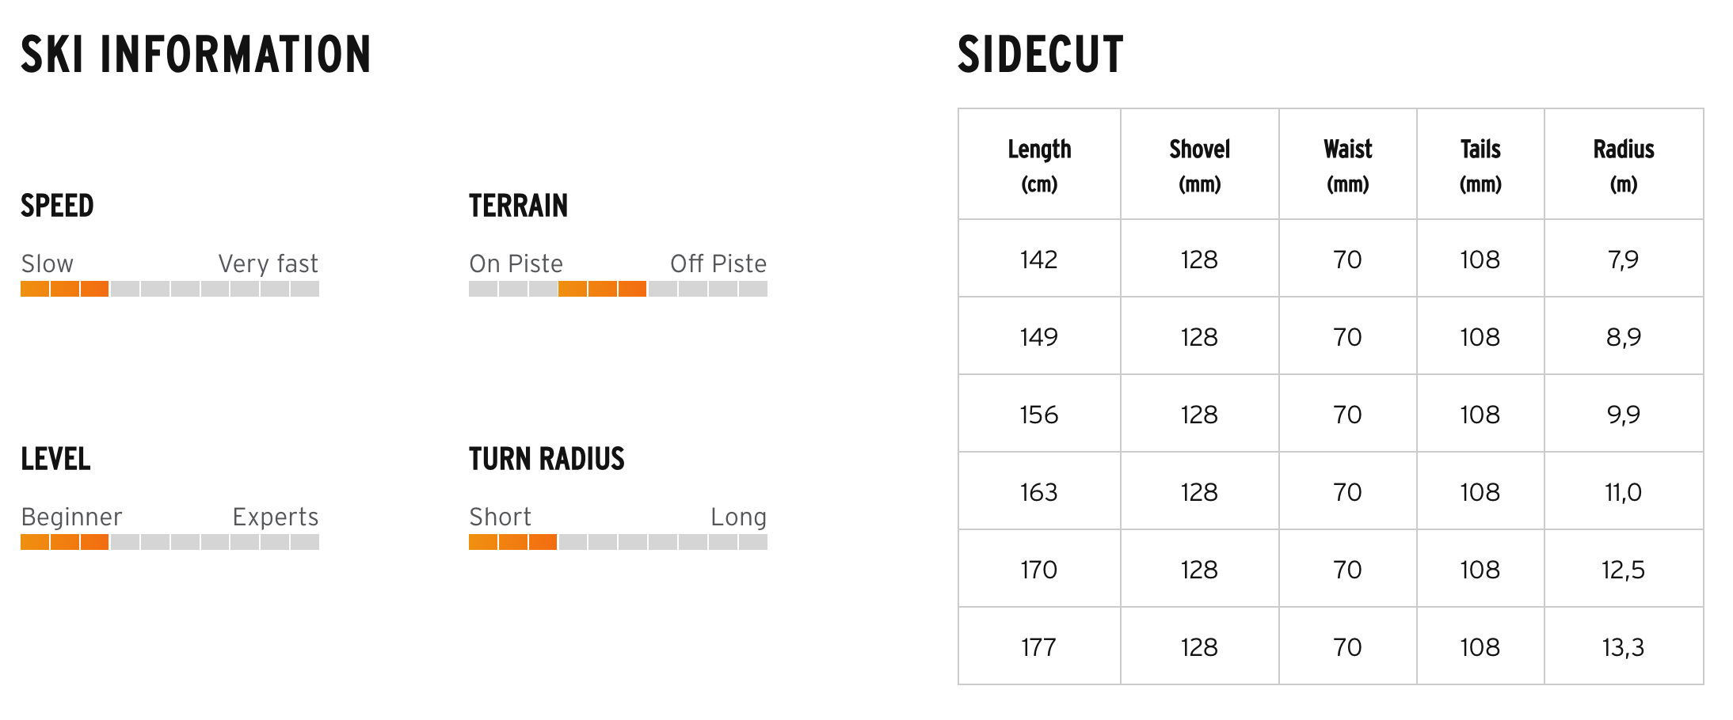The height and width of the screenshot is (720, 1733).
Task: Click the 177 length cell
Action: (x=1039, y=647)
